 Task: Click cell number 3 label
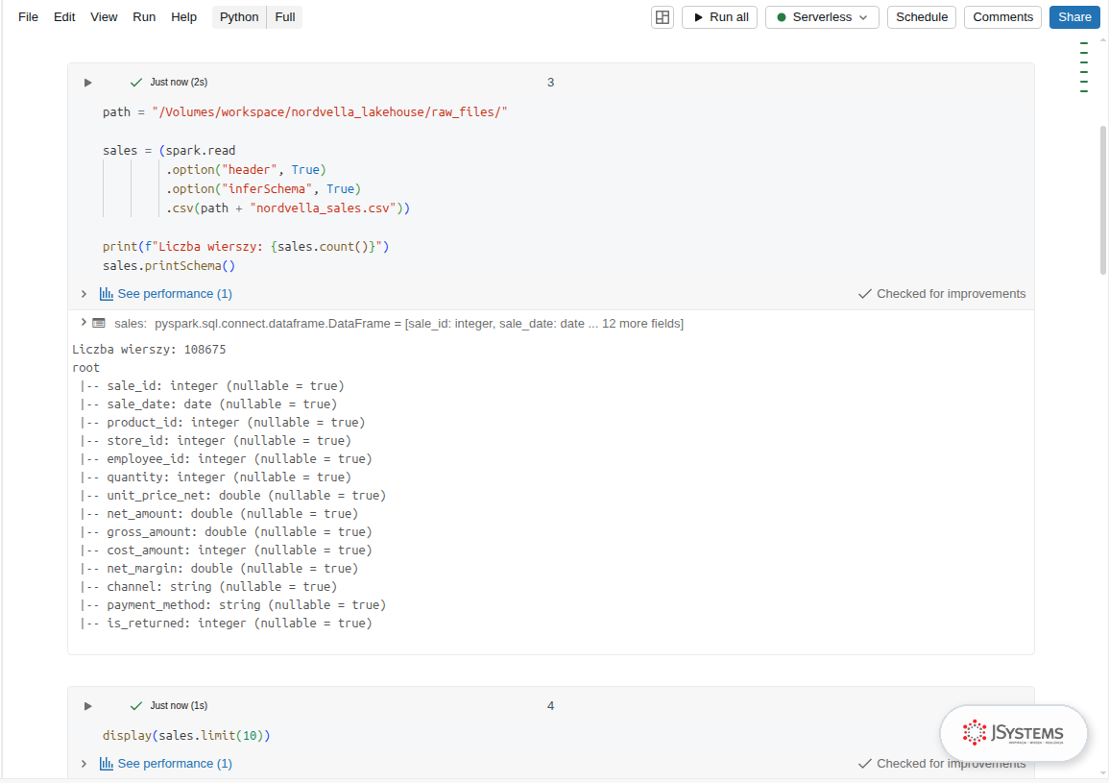[x=550, y=83]
